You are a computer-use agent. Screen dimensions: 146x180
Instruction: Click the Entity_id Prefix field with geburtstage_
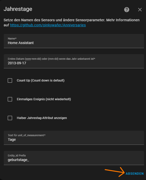[74, 158]
